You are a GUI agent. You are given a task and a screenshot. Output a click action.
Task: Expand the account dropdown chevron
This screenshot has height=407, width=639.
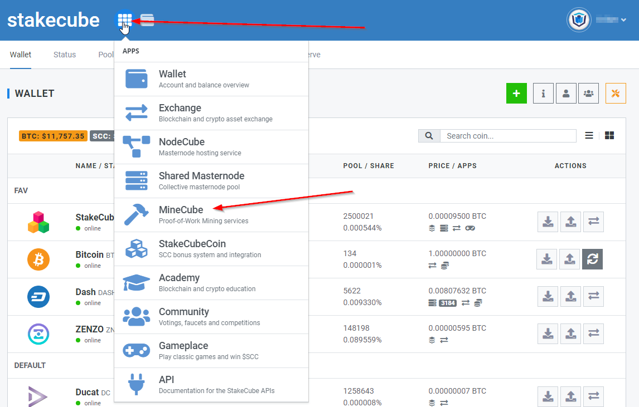click(x=623, y=19)
